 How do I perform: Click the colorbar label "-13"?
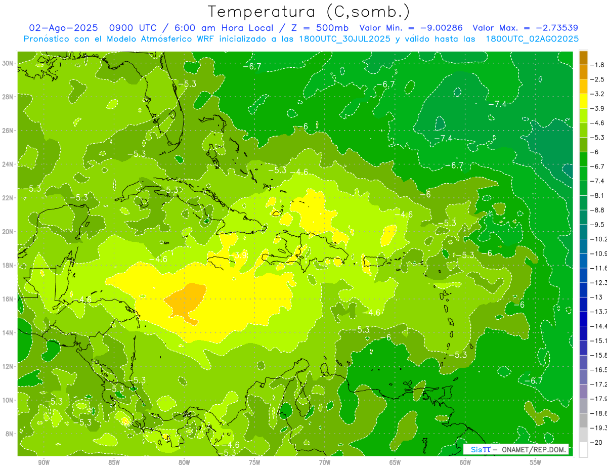tap(596, 297)
